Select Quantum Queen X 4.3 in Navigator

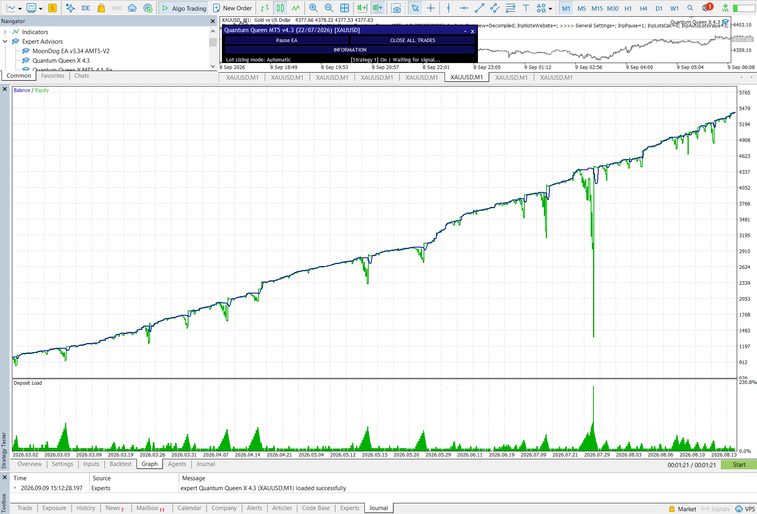coord(61,60)
